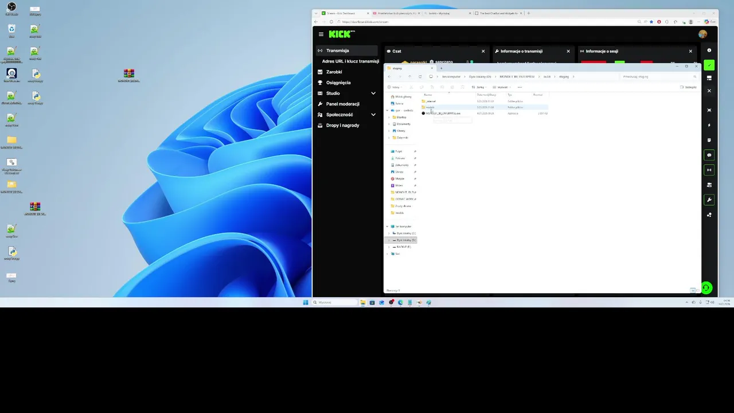Screen dimensions: 734x413
Task: Select the WinRAR archive in the desktop's middle
Action: pos(128,75)
